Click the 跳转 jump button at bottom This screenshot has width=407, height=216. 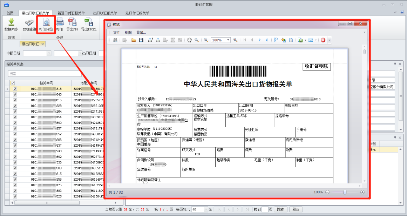tap(280, 209)
